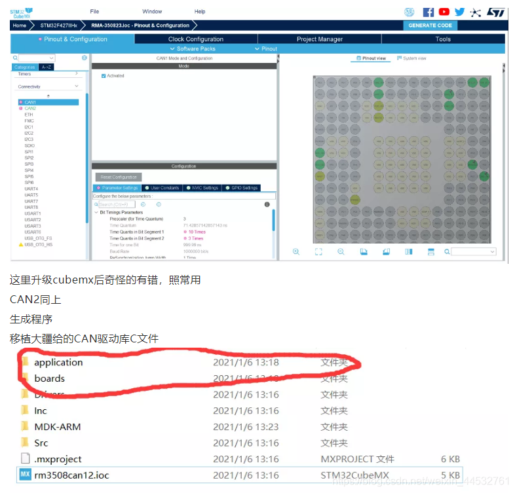
Task: Select the Categories tab
Action: pyautogui.click(x=25, y=67)
